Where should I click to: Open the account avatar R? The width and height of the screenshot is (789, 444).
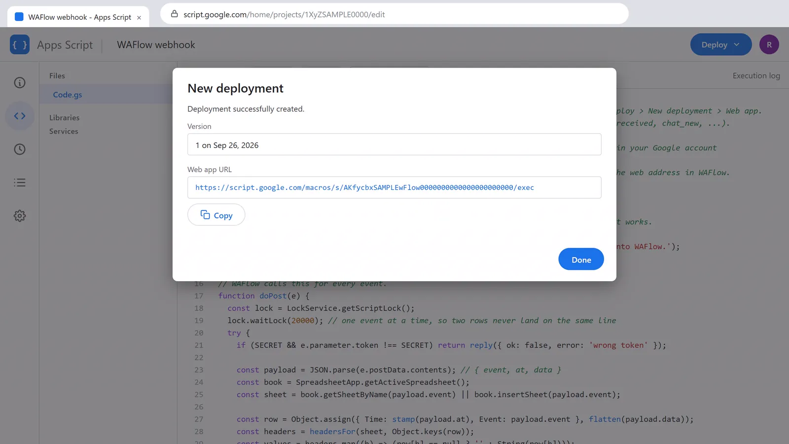pyautogui.click(x=769, y=44)
